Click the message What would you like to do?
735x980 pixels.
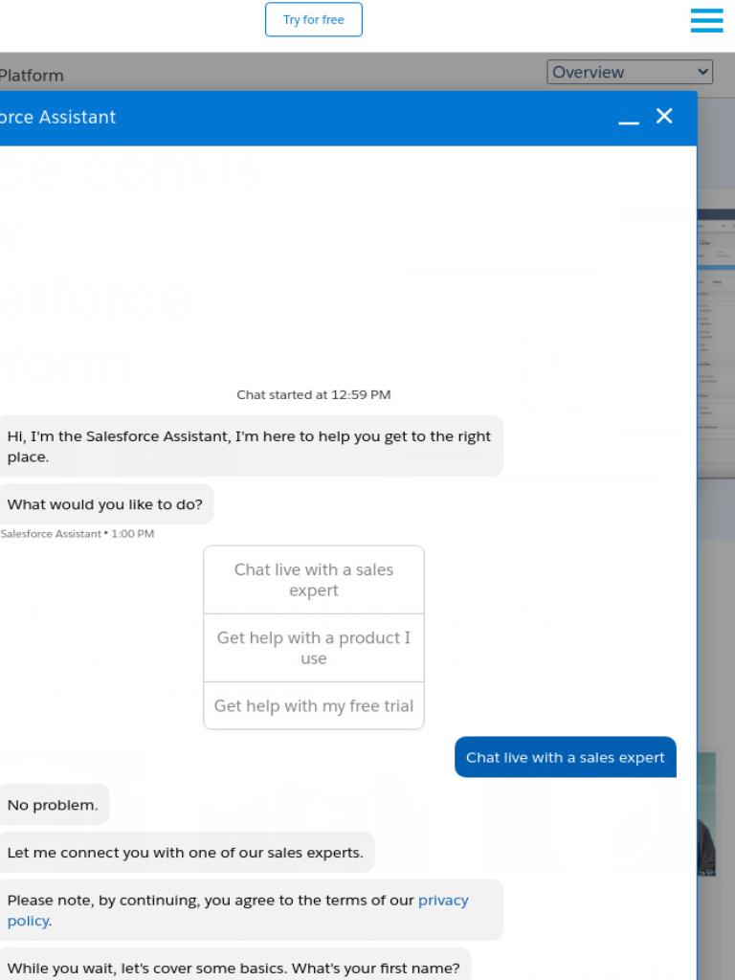[x=105, y=504]
